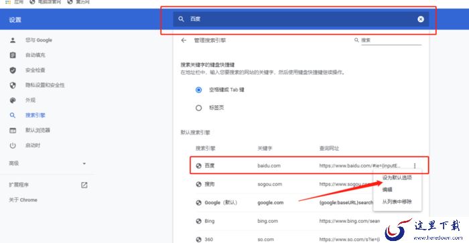Click the magnifier icon for 搜索引擎 sidebar item
This screenshot has width=469, height=243.
[x=13, y=115]
